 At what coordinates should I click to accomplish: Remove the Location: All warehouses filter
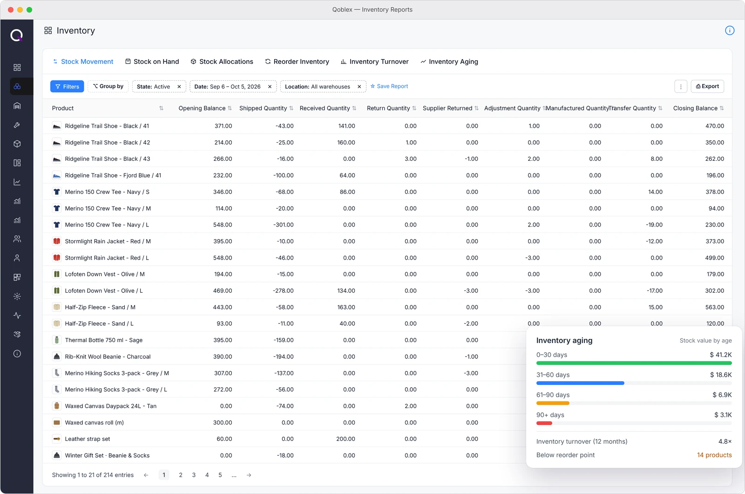point(359,87)
